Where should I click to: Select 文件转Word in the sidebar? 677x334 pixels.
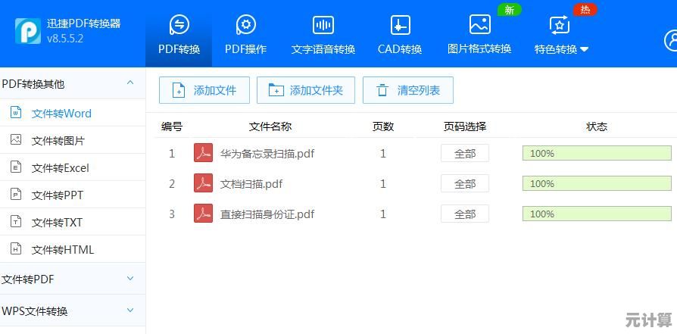click(61, 114)
